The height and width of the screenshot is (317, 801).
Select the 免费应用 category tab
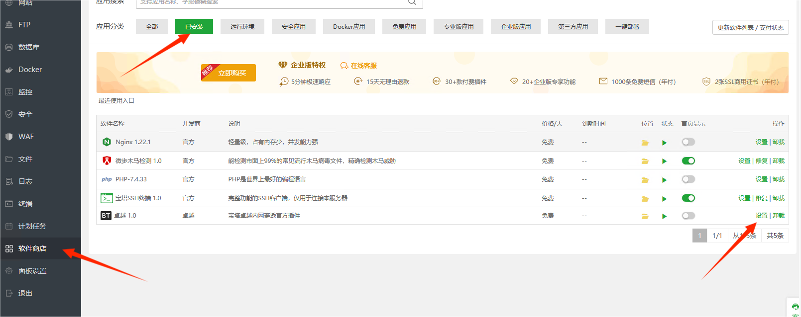[x=404, y=26]
